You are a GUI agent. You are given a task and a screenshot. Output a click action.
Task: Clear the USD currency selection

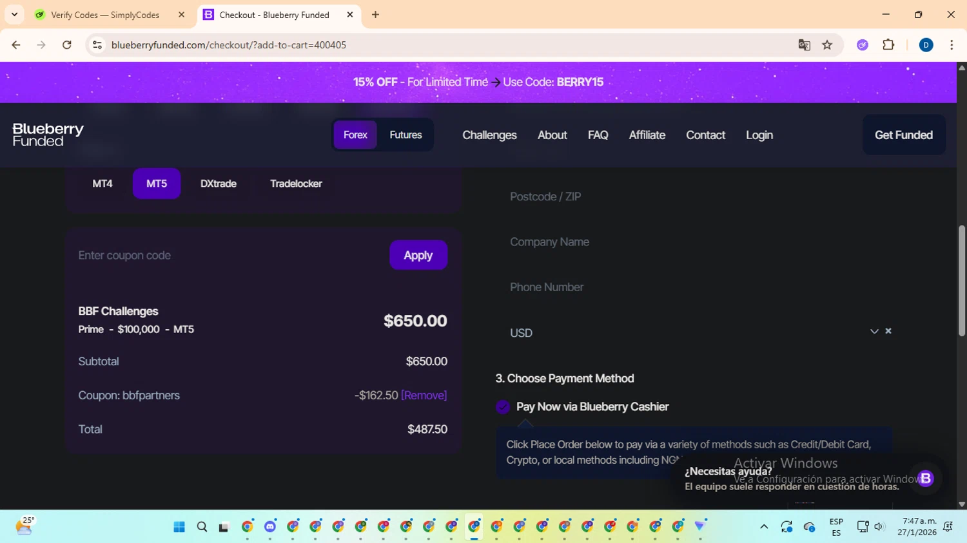(x=888, y=331)
